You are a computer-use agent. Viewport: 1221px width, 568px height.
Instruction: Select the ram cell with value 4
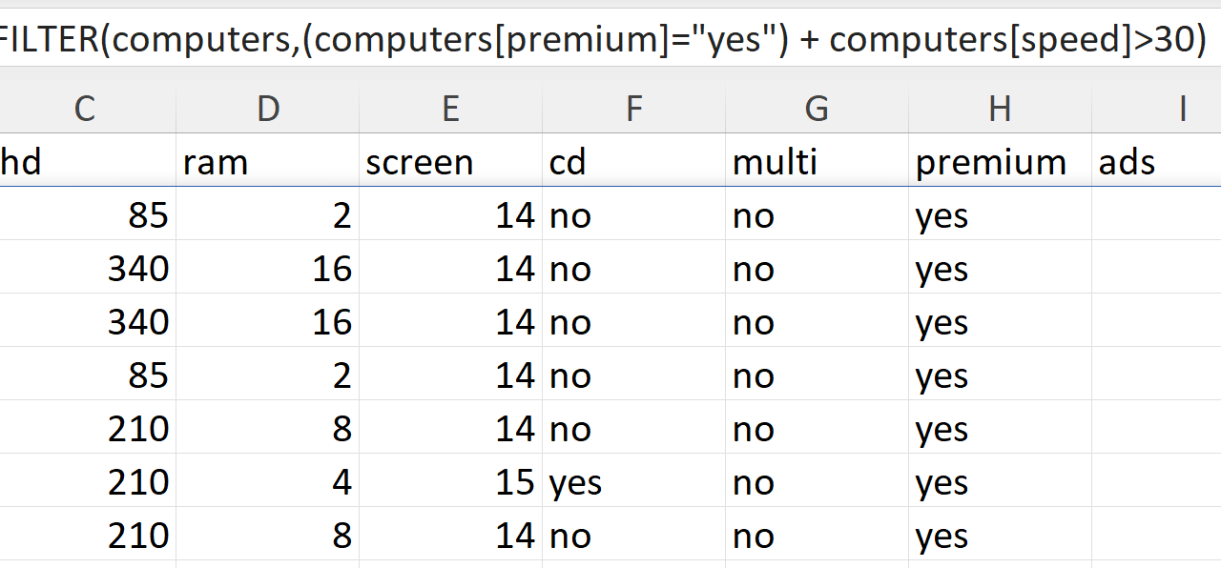tap(268, 483)
